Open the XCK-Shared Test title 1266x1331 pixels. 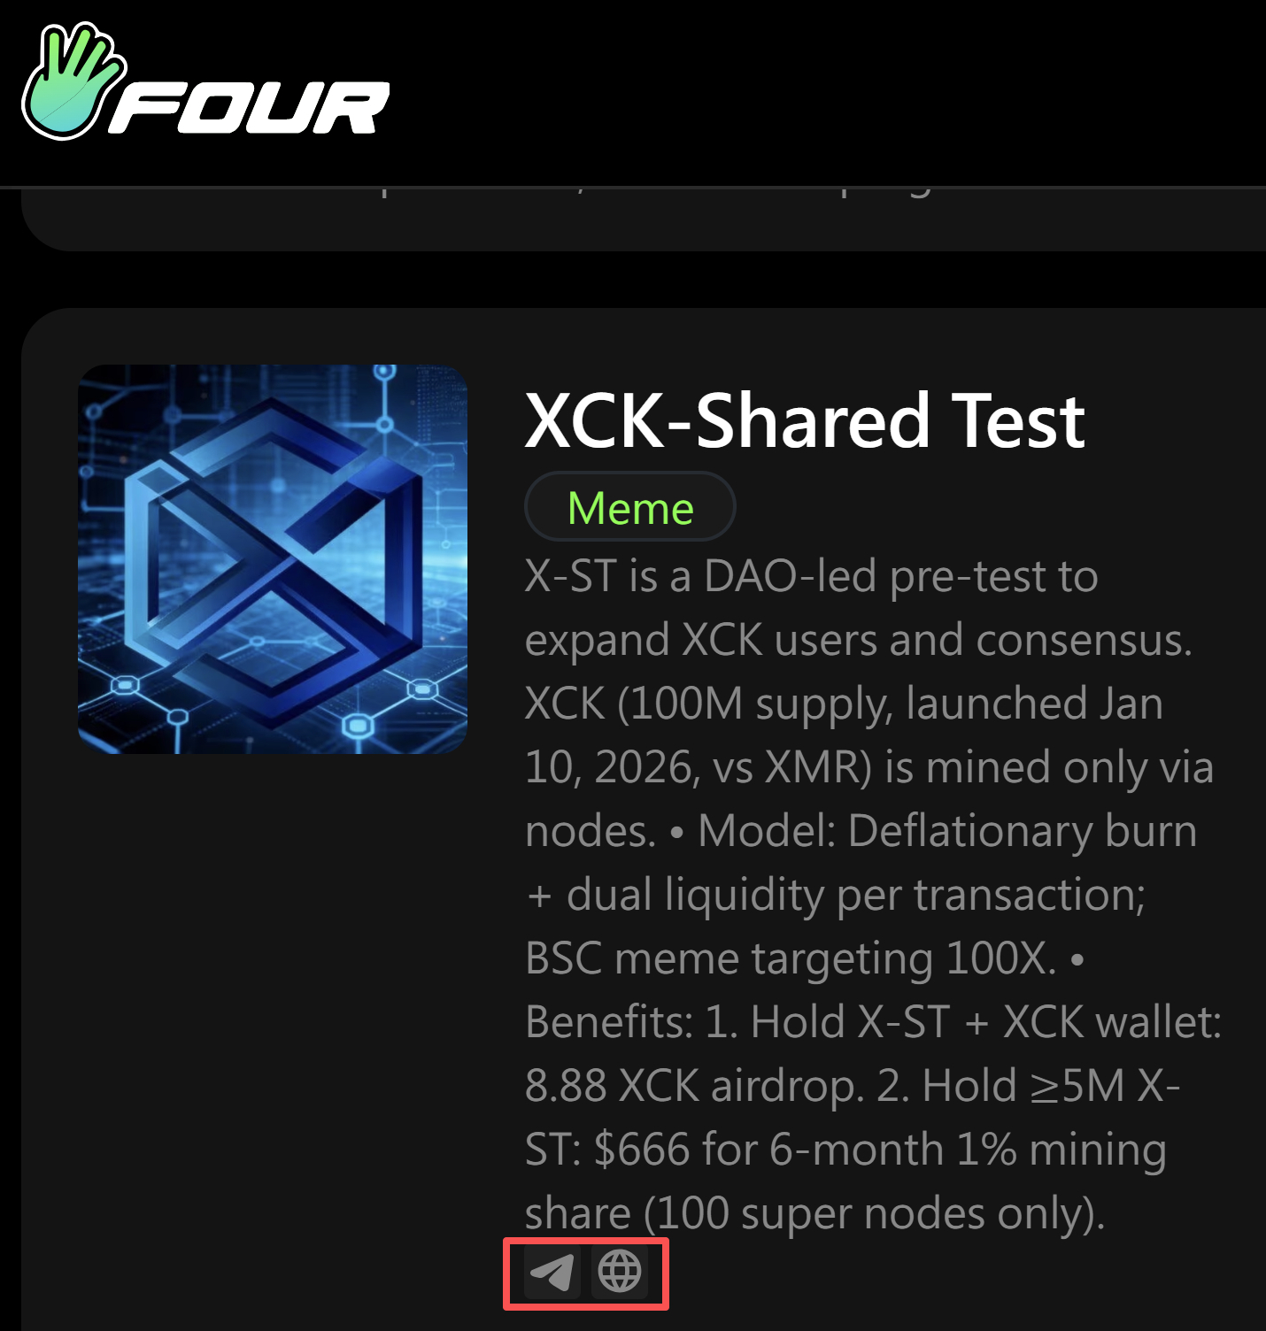click(804, 421)
